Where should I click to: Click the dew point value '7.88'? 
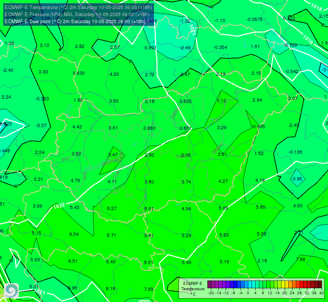301,259
